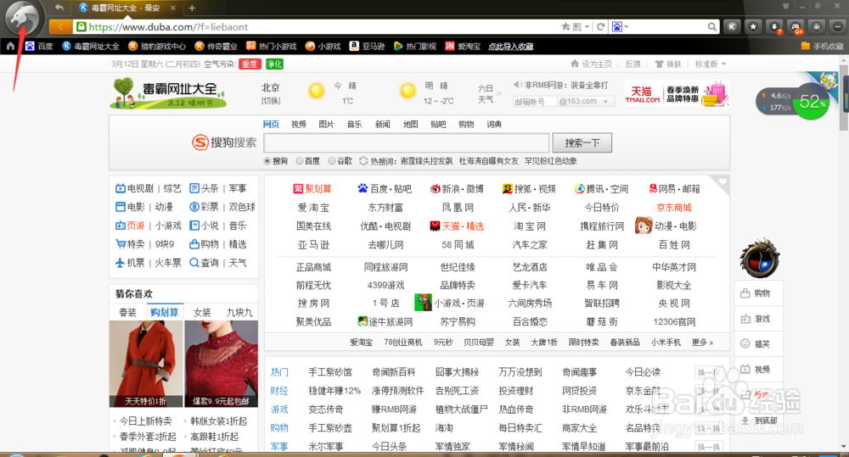Open hot search 谢霆锋失控发飙
Viewport: 849px width, 457px height.
pos(426,160)
